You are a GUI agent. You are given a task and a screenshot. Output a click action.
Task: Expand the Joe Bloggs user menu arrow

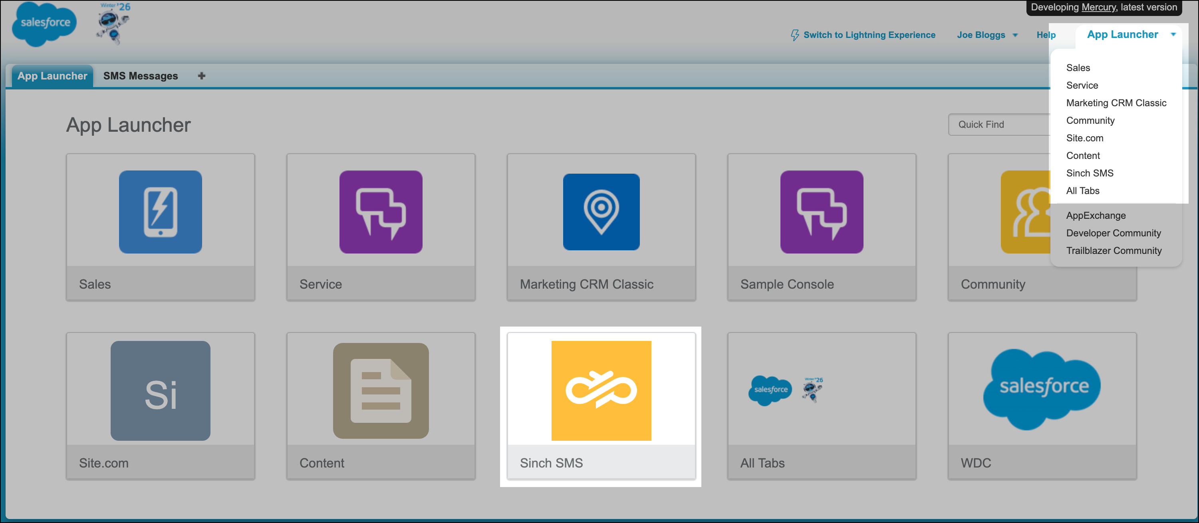[1015, 36]
